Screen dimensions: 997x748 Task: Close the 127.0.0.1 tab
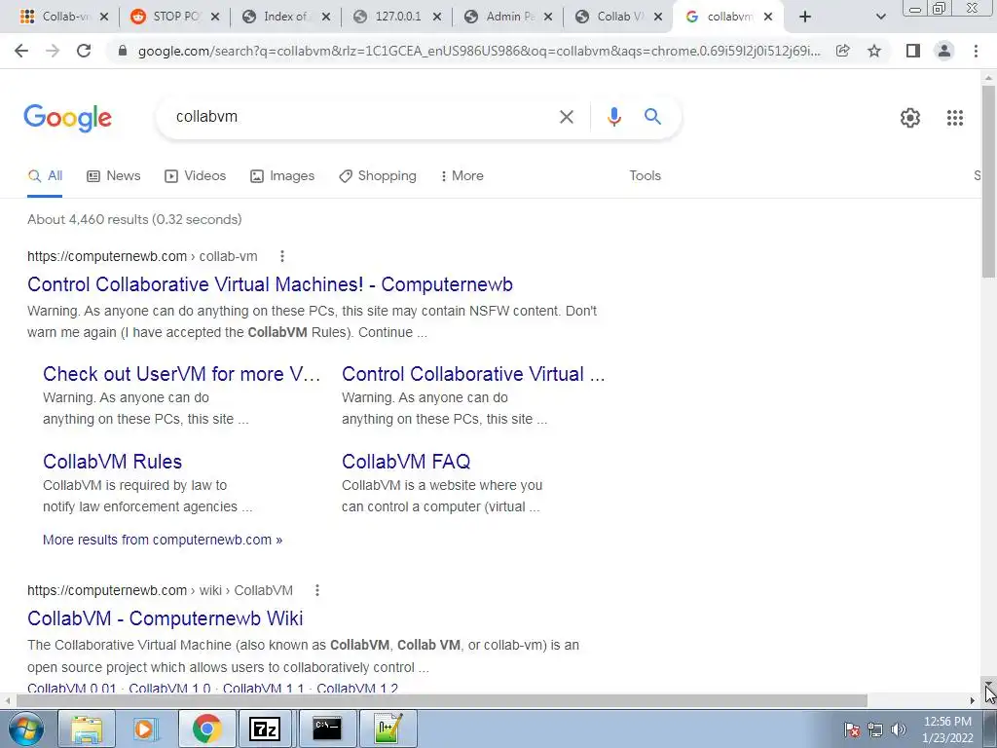437,17
